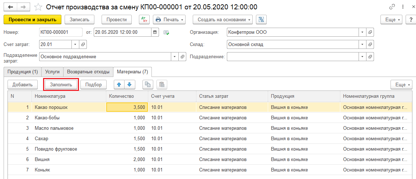Switch to Услуги tab

[x=52, y=72]
